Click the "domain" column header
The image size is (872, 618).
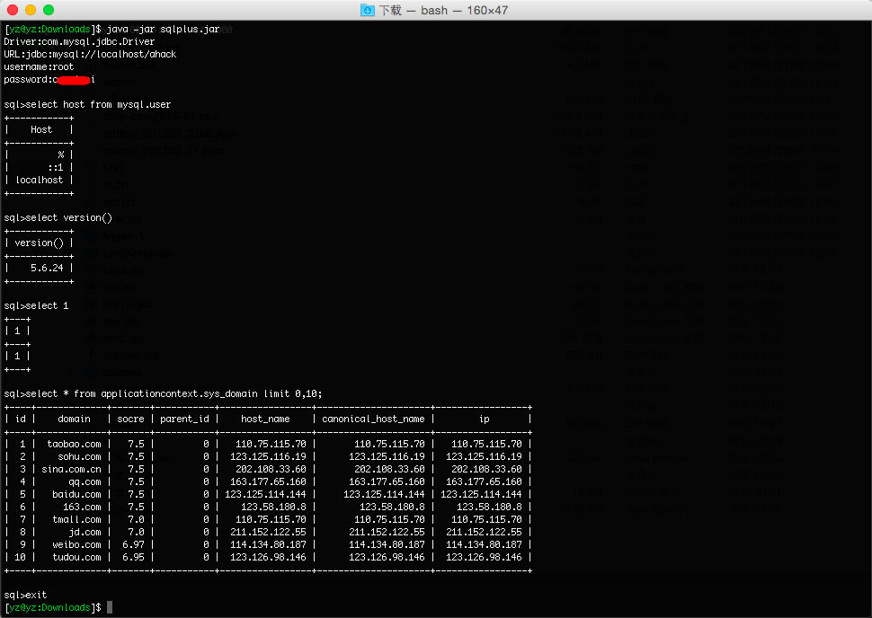[74, 419]
